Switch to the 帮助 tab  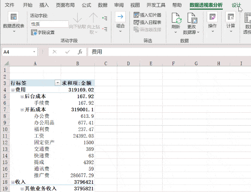coord(177,5)
